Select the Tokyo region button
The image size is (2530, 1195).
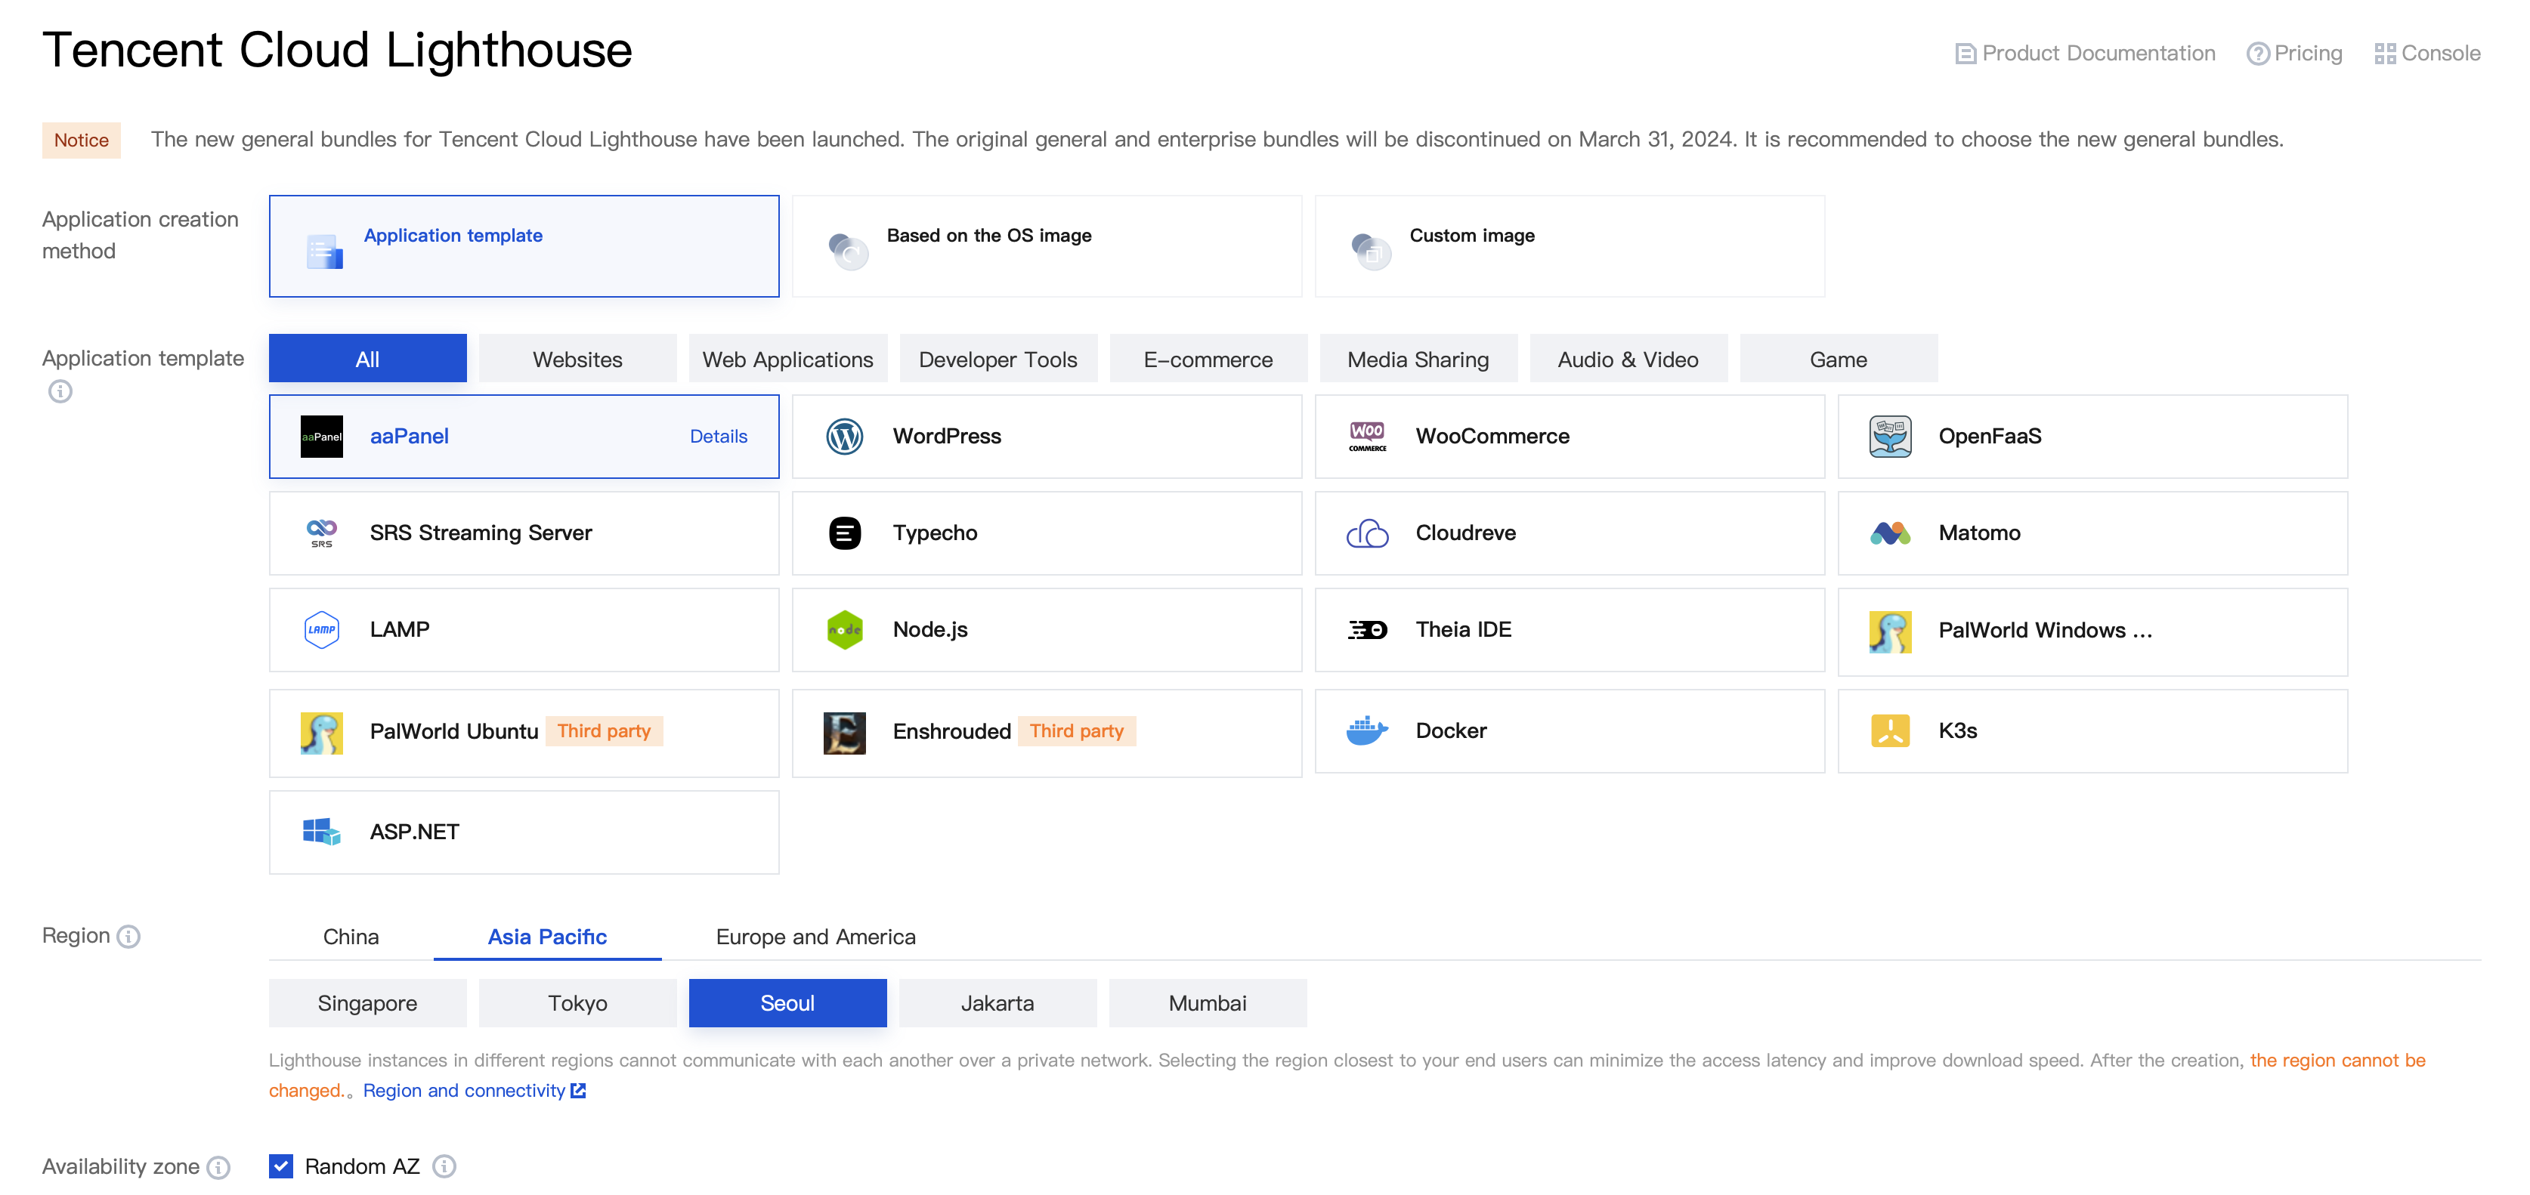(x=577, y=1002)
